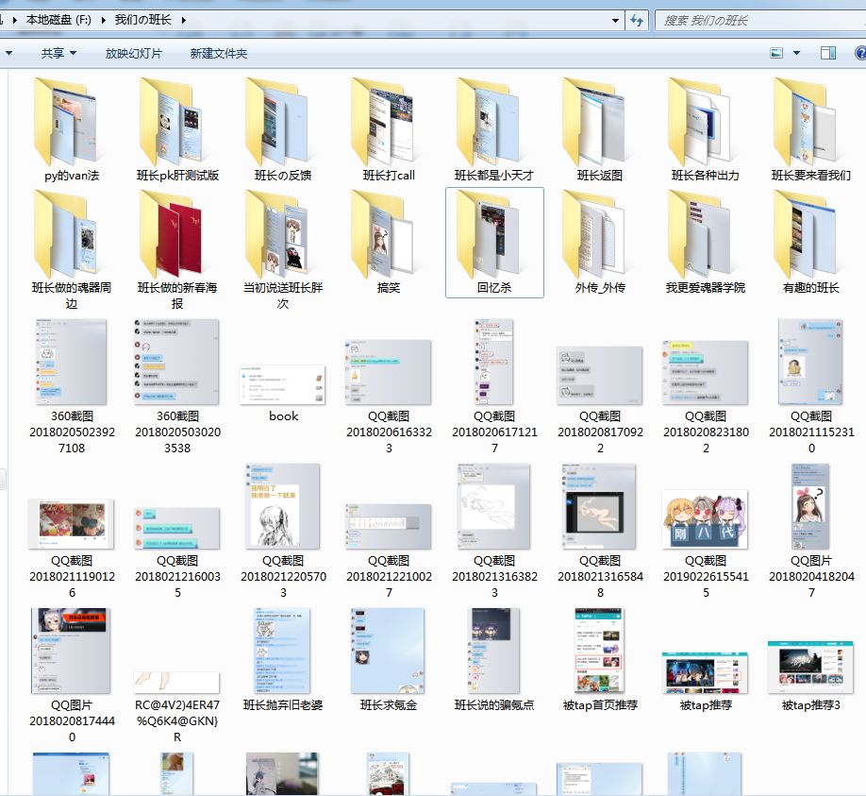Open the 班长pk肝测试版 folder
Screen dimensions: 866x796
(177, 130)
